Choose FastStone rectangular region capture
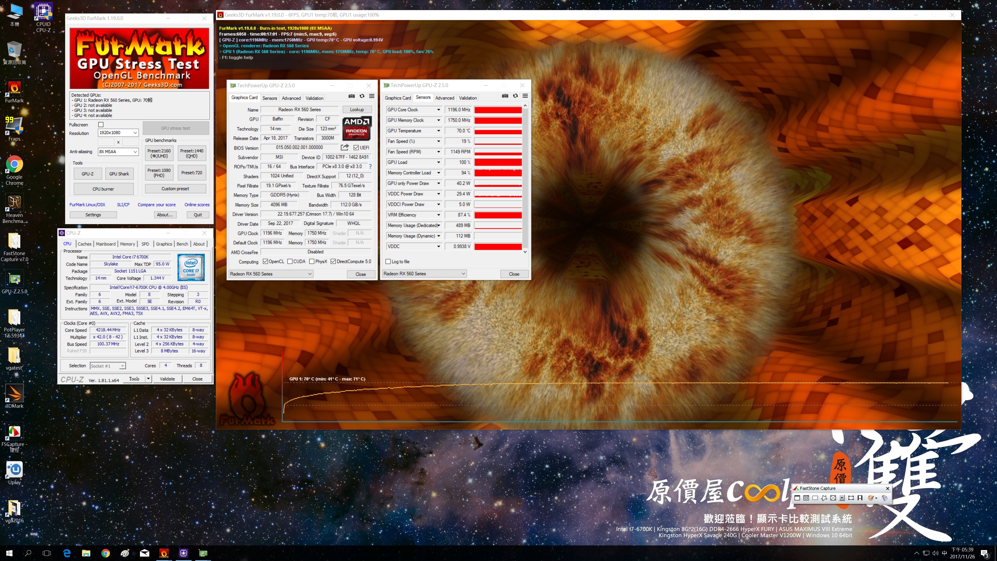 [x=815, y=498]
